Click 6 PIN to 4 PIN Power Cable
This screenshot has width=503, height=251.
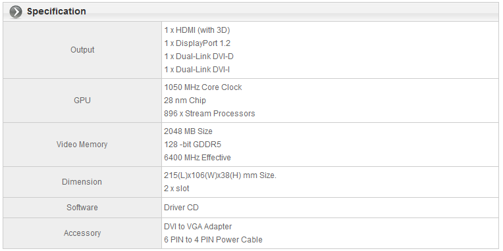pyautogui.click(x=213, y=240)
